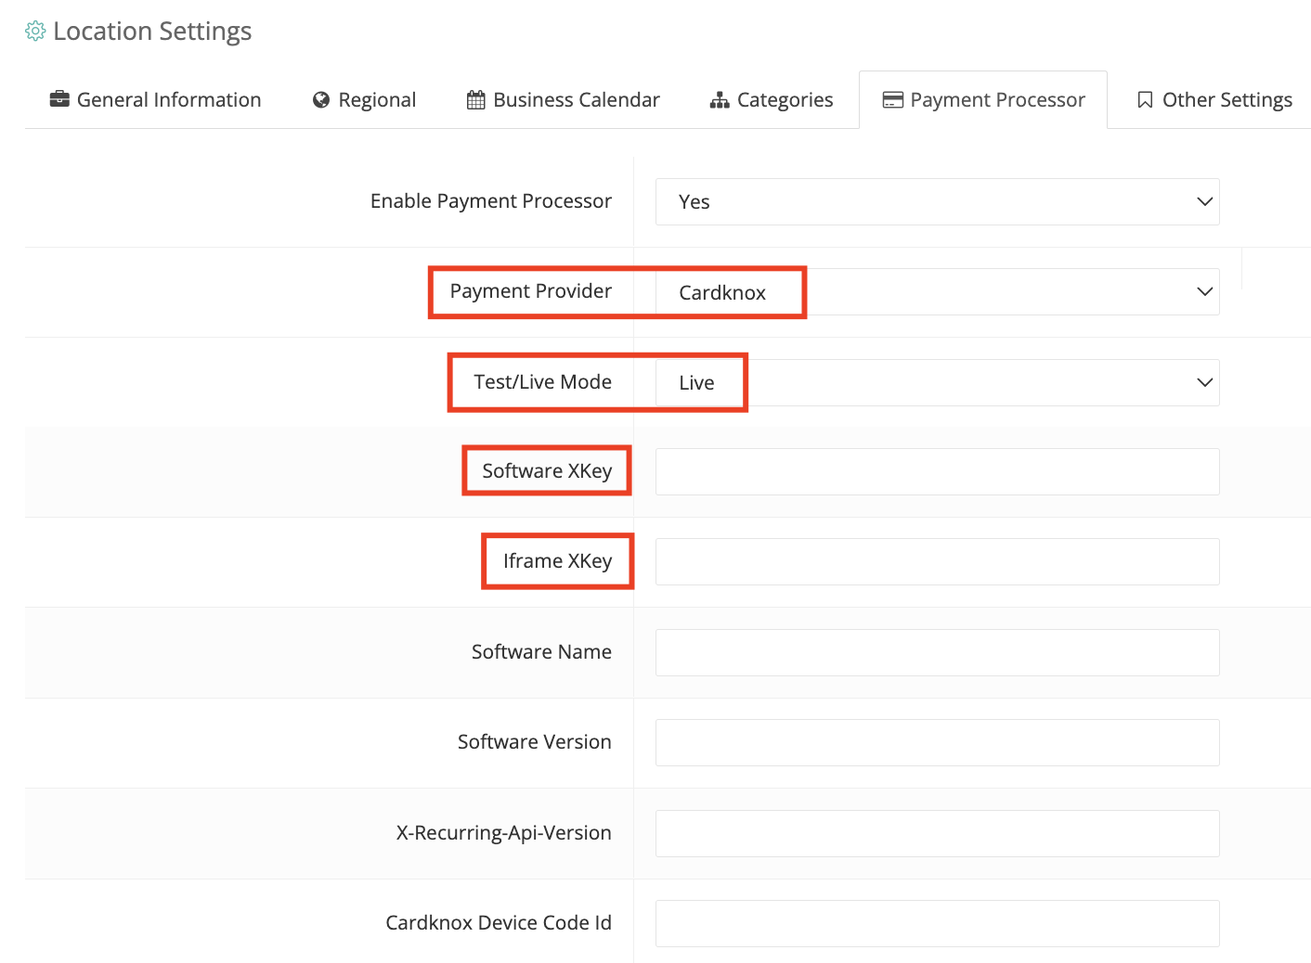Click the Cardknox Device Code Id field
The height and width of the screenshot is (963, 1311).
(938, 923)
